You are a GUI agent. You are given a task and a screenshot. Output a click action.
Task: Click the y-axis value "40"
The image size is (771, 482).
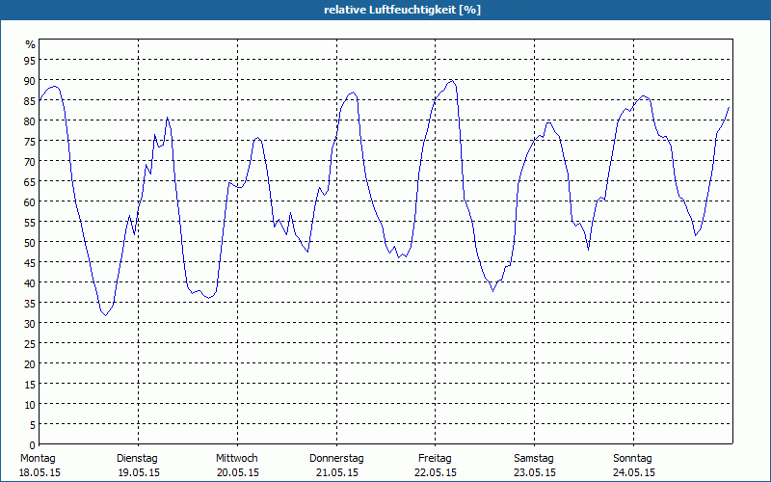point(30,282)
